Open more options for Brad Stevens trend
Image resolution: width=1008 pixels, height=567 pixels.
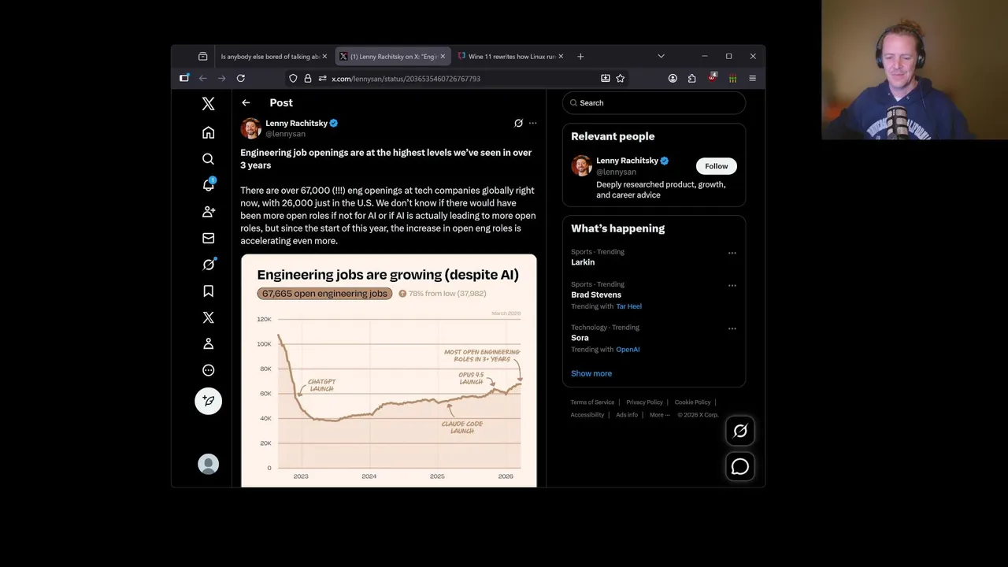[x=732, y=286]
